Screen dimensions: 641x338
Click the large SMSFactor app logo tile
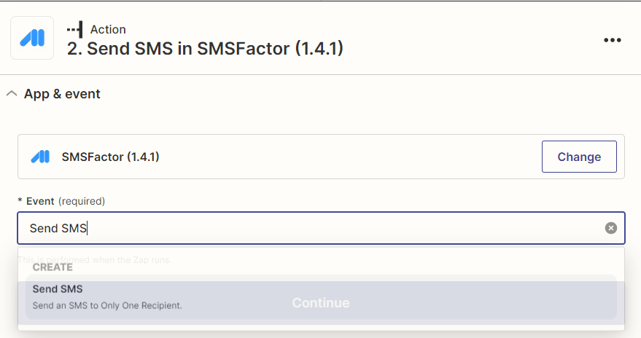tap(32, 38)
